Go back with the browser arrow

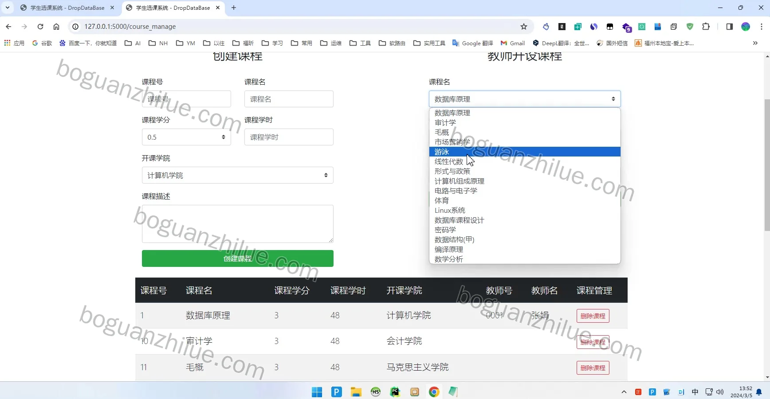coord(8,27)
